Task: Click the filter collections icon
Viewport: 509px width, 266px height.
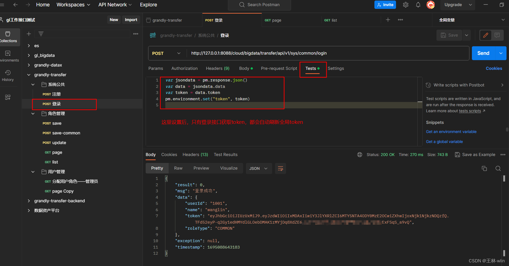Action: 41,34
